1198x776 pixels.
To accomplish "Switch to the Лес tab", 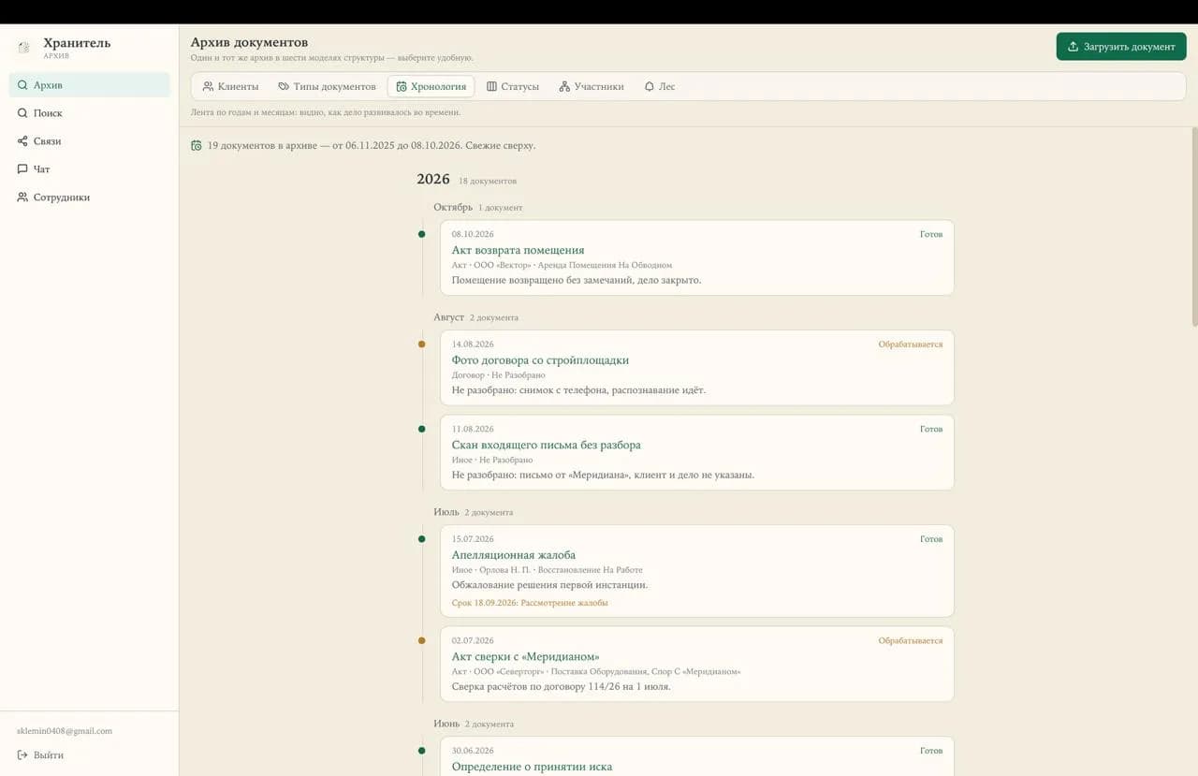I will [660, 86].
